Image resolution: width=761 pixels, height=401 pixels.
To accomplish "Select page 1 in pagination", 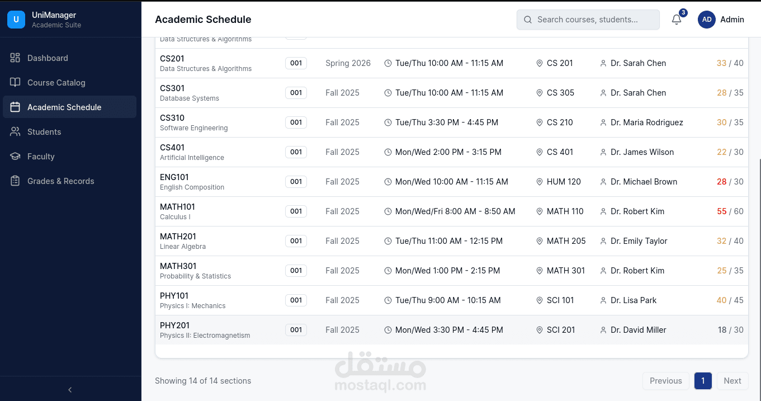I will [x=703, y=381].
